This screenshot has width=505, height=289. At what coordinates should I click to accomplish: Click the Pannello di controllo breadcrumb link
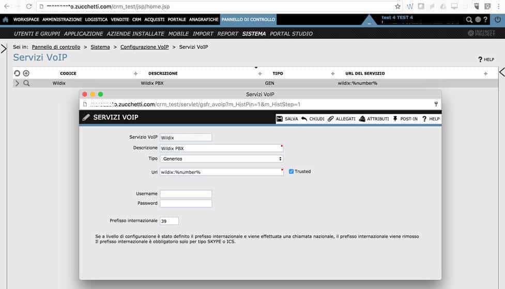point(56,47)
